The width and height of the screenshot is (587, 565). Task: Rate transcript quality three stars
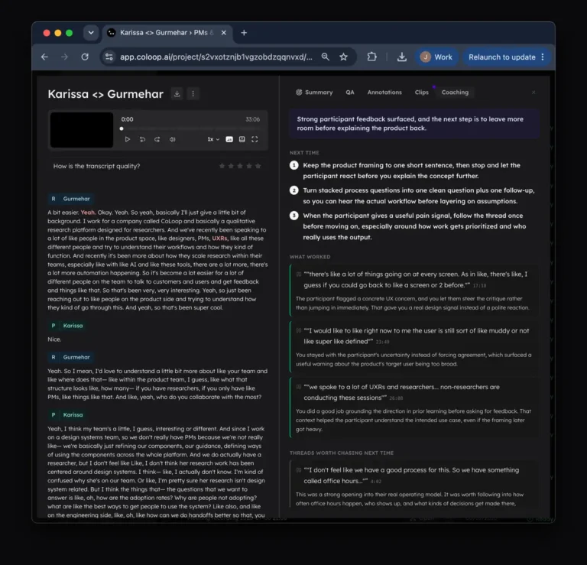pyautogui.click(x=240, y=166)
